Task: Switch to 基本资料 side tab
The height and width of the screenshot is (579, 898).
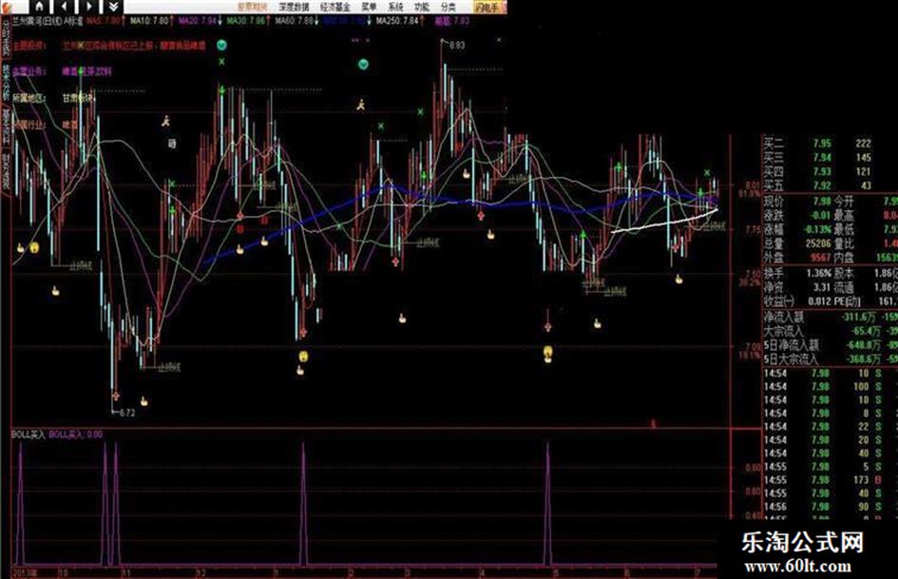Action: (x=6, y=125)
